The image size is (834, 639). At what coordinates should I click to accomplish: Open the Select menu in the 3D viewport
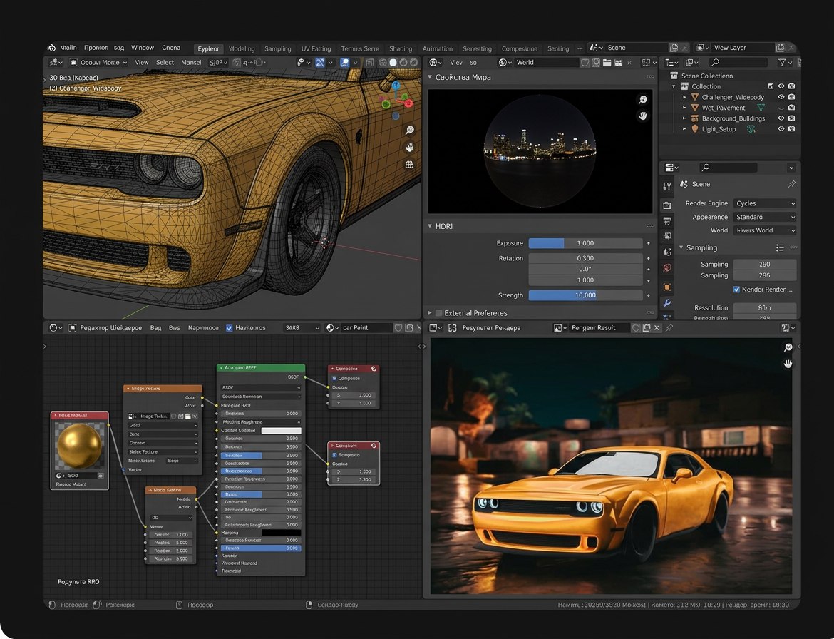pos(165,63)
